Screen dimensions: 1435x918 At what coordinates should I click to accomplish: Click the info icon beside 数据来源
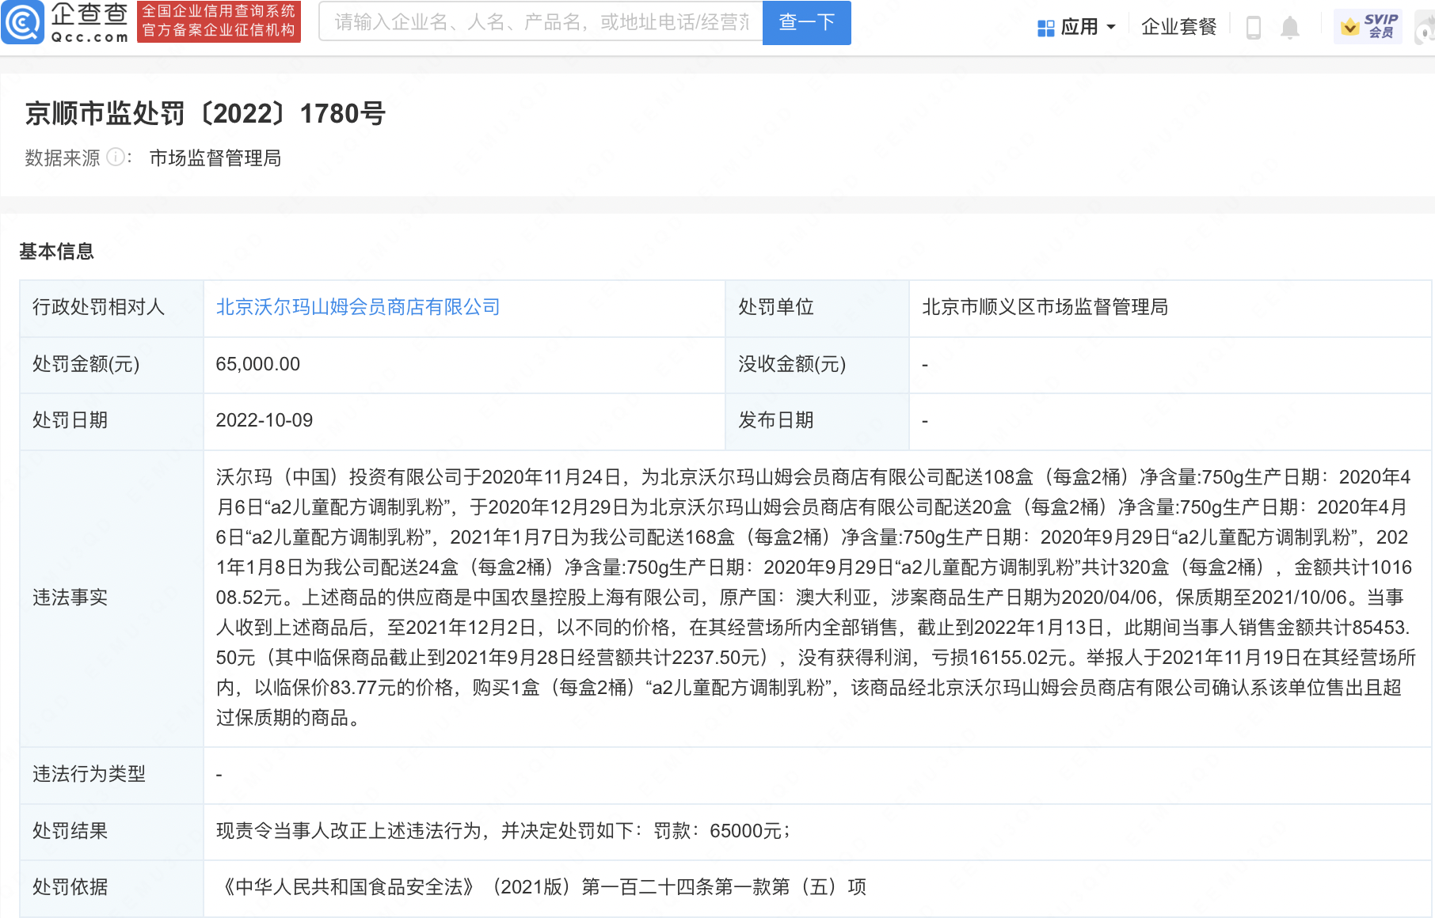[x=116, y=157]
